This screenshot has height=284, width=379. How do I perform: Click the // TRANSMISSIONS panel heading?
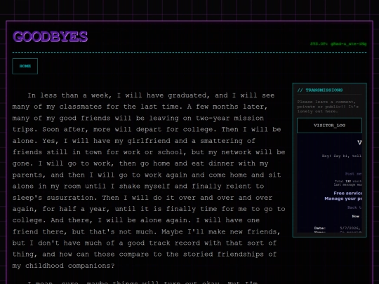[x=320, y=90]
